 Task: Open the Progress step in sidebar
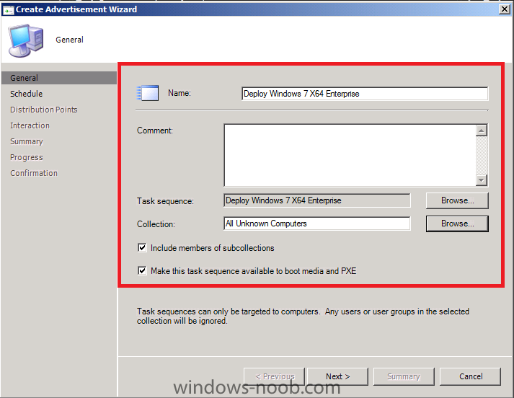(x=26, y=157)
